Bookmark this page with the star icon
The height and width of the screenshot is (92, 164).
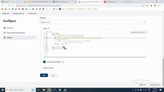[147, 6]
